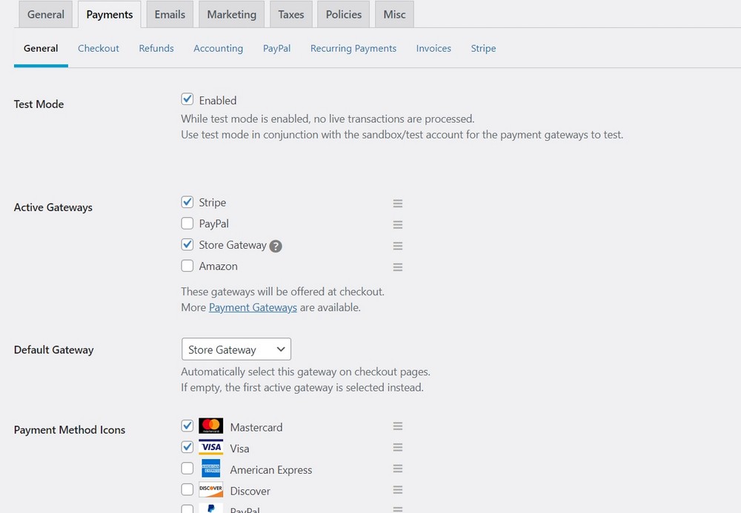
Task: Open the Default Gateway dropdown
Action: click(236, 349)
